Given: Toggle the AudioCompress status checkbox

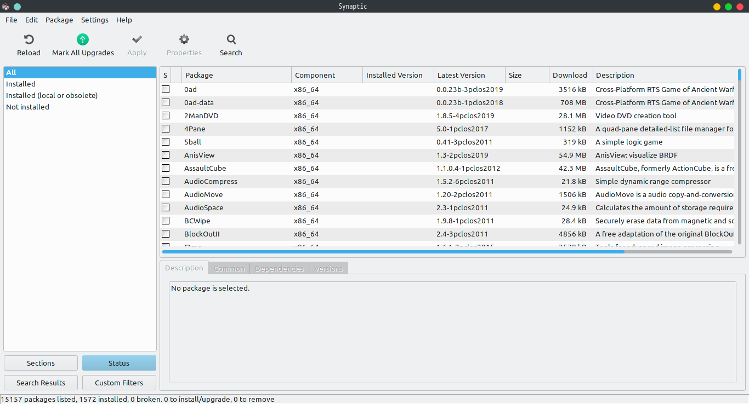Looking at the screenshot, I should 166,181.
